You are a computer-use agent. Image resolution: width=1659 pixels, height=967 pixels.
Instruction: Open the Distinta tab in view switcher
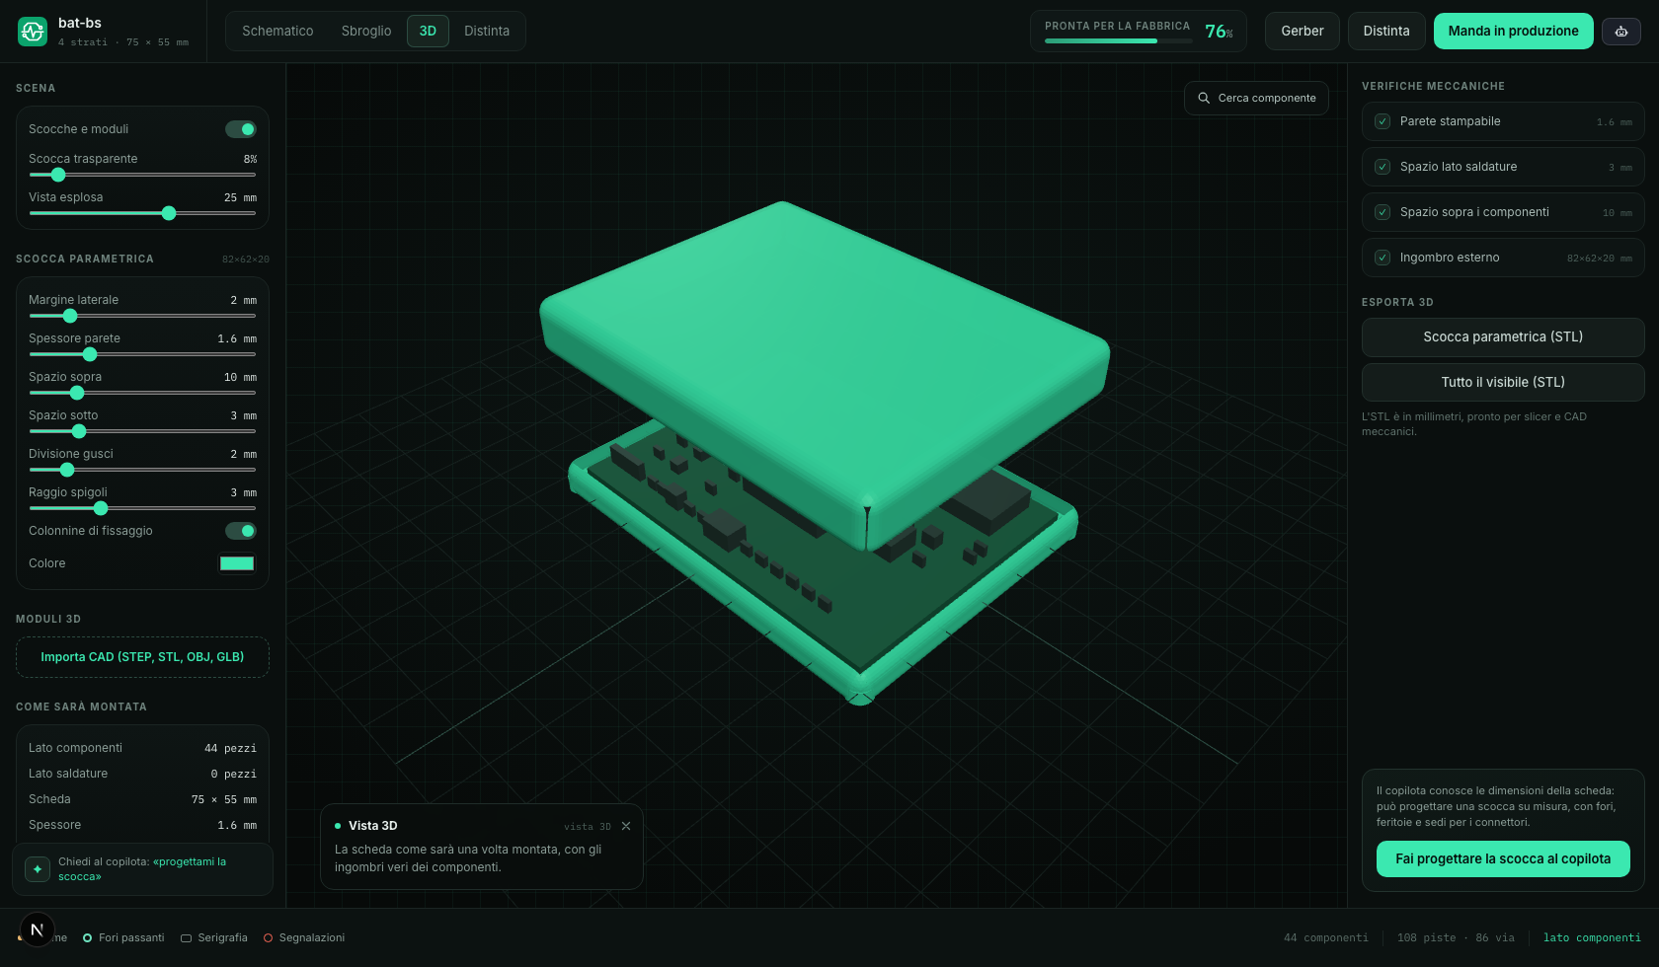click(x=487, y=32)
